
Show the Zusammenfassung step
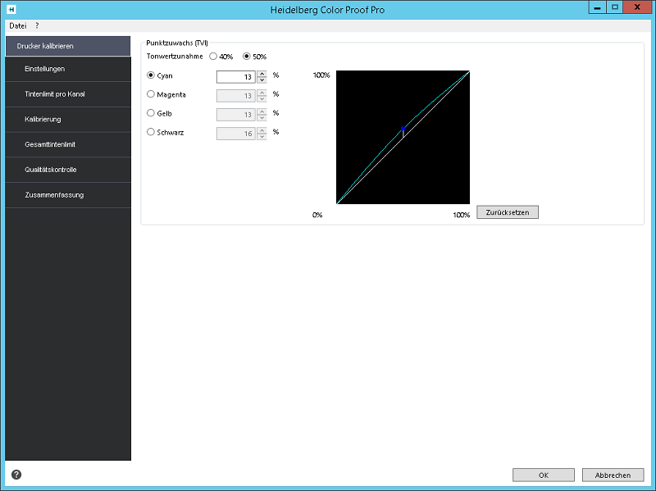[68, 195]
